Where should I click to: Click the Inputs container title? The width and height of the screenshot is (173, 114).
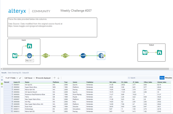click(x=24, y=40)
